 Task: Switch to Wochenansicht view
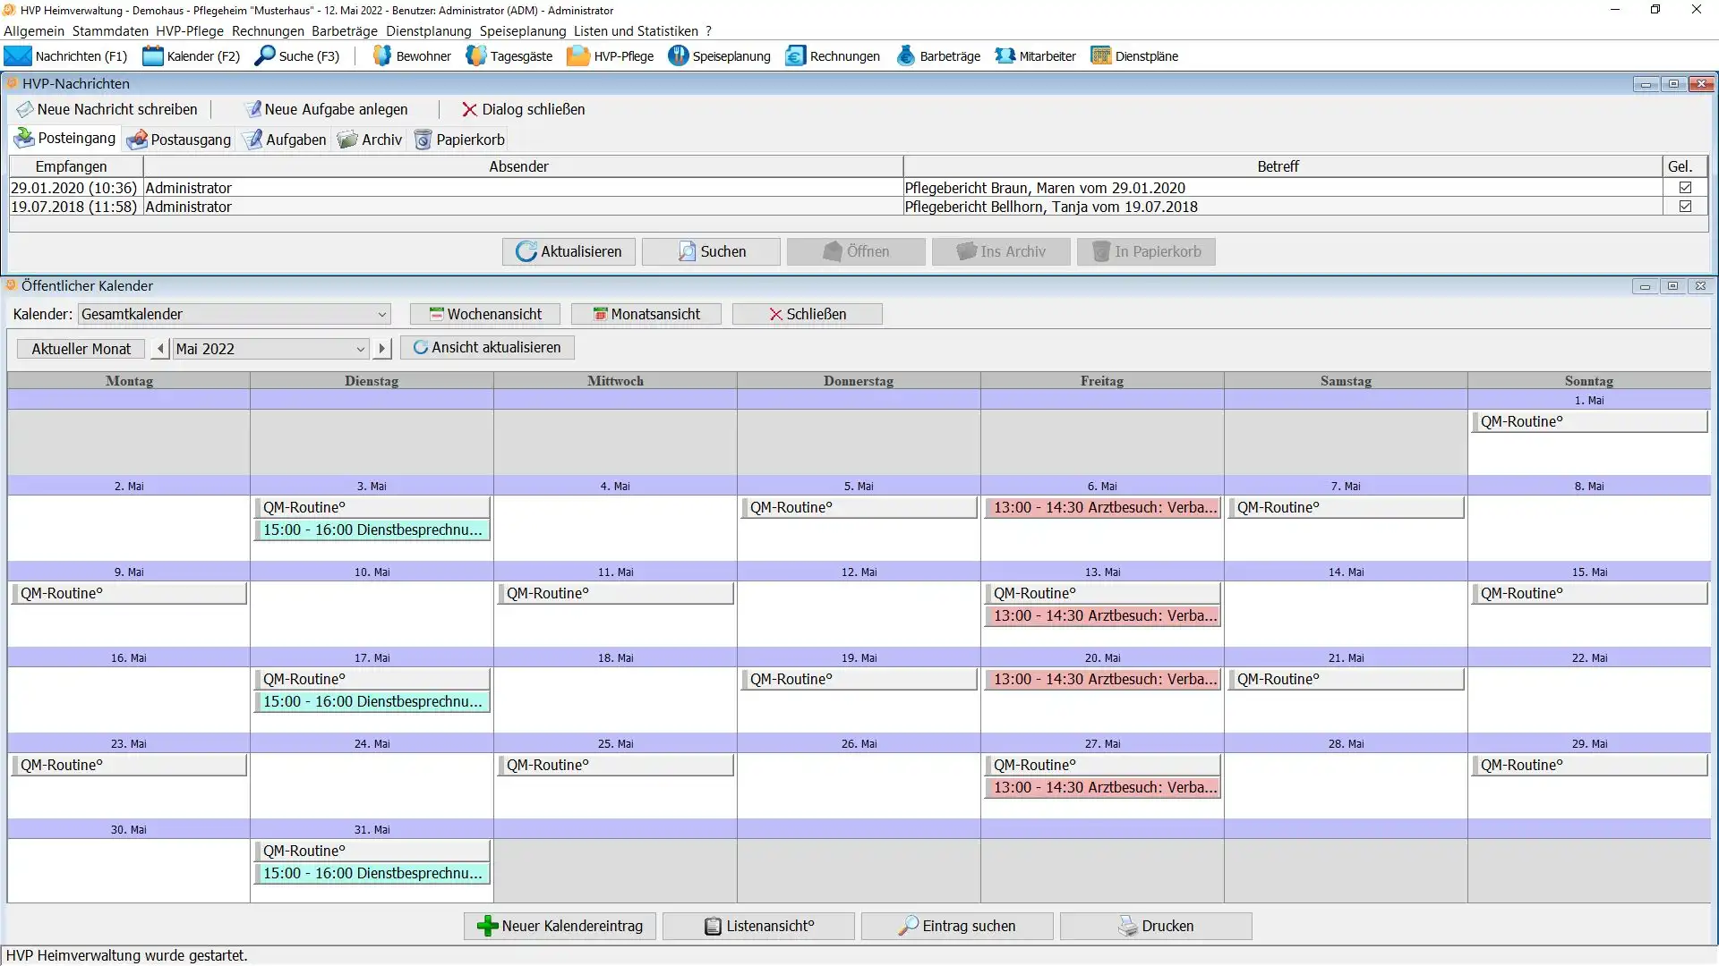pos(485,315)
